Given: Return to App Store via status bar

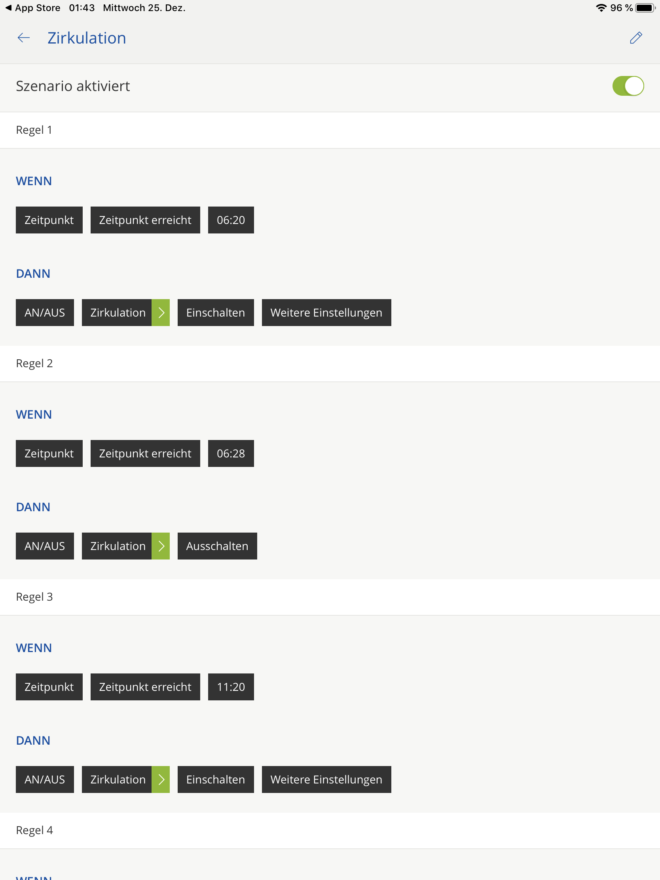Looking at the screenshot, I should click(x=32, y=8).
